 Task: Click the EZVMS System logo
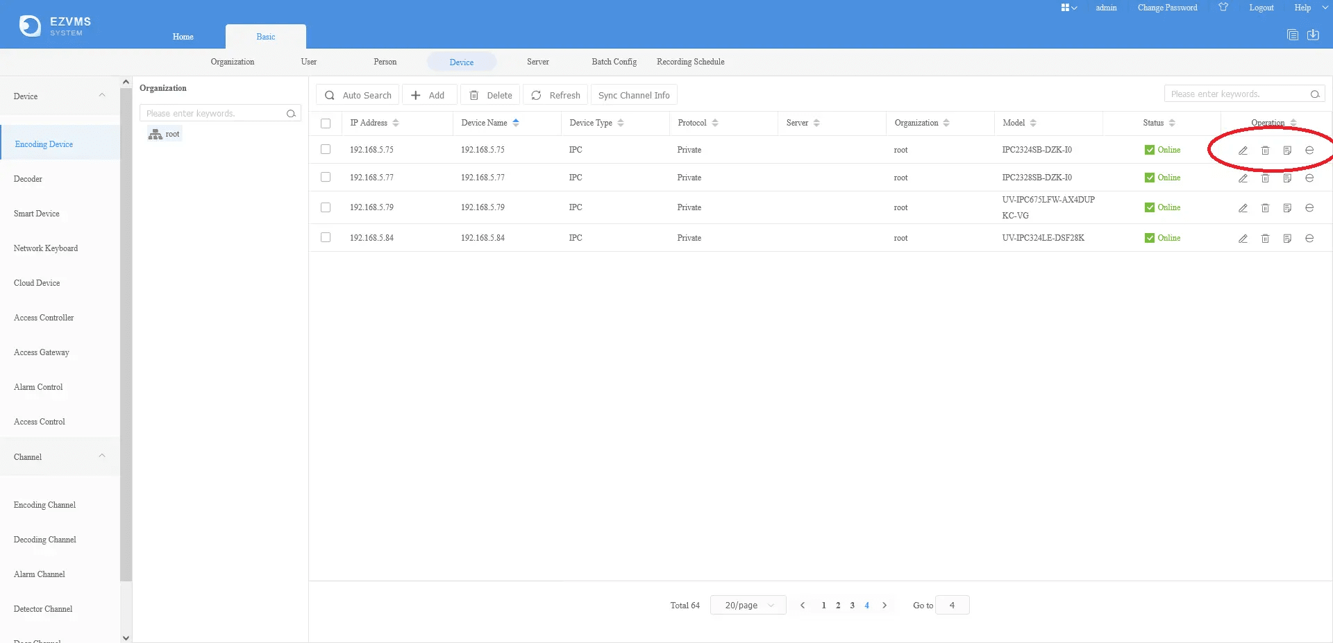pyautogui.click(x=56, y=26)
